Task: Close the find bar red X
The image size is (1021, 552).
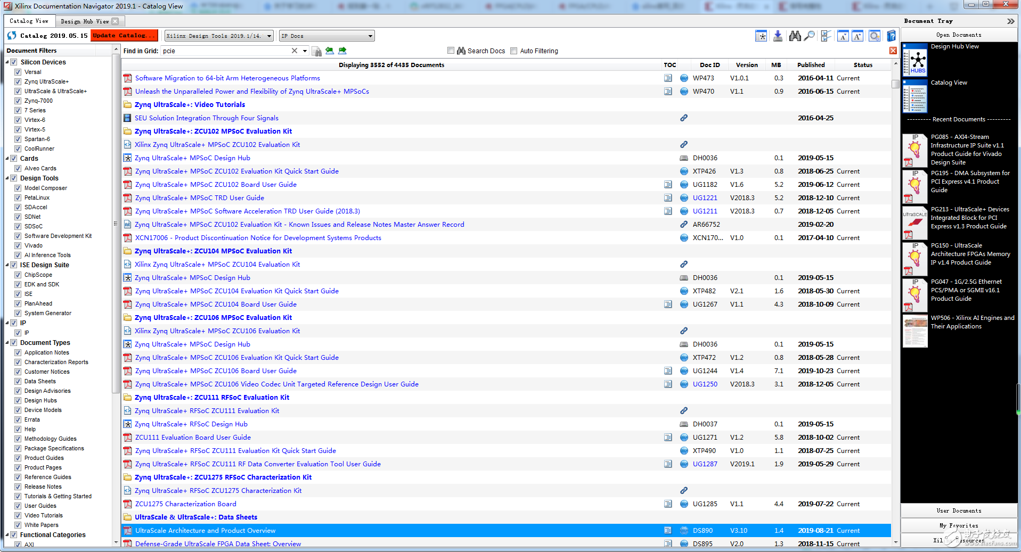Action: click(x=893, y=51)
